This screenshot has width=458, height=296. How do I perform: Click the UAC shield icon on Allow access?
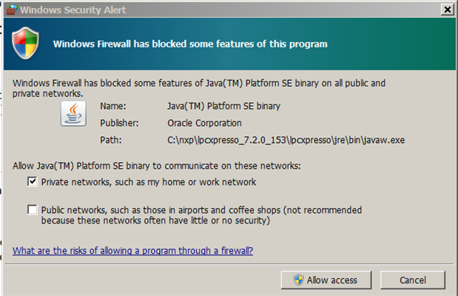(x=298, y=280)
